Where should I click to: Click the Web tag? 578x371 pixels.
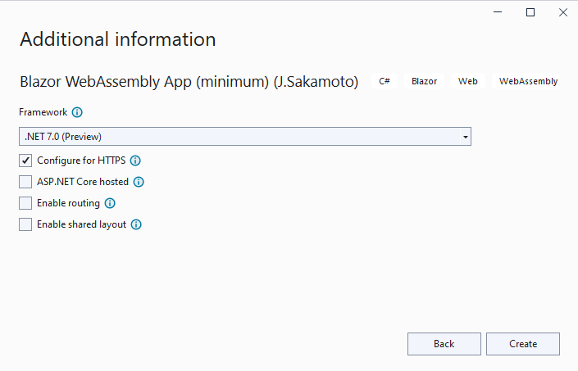click(x=468, y=81)
